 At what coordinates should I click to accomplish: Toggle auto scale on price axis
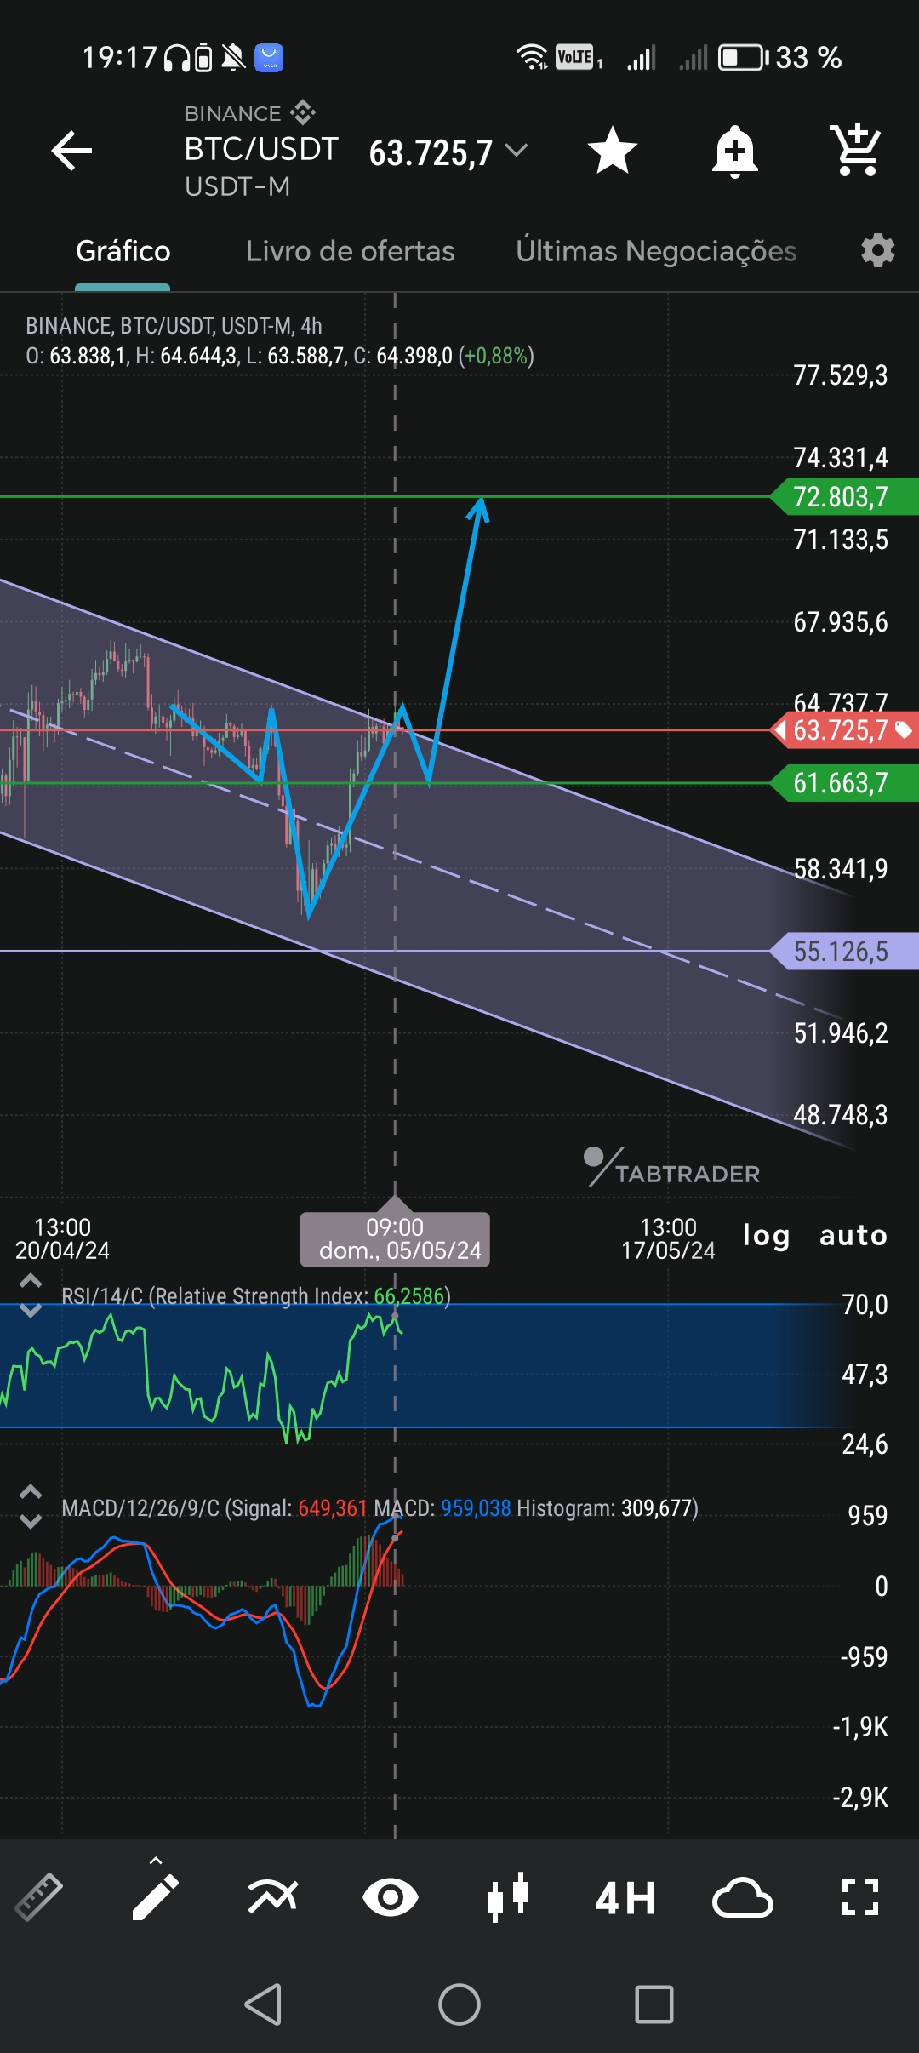[853, 1236]
